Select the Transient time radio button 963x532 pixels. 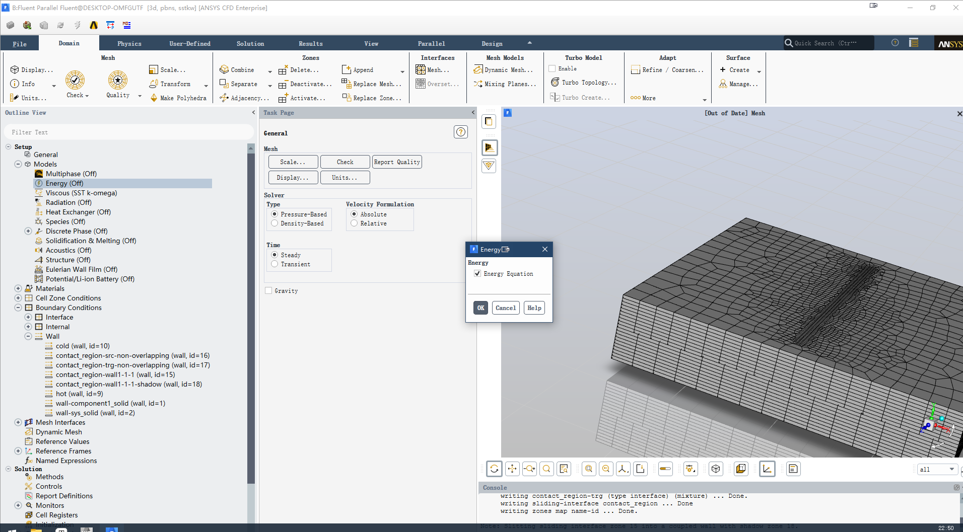(x=274, y=264)
